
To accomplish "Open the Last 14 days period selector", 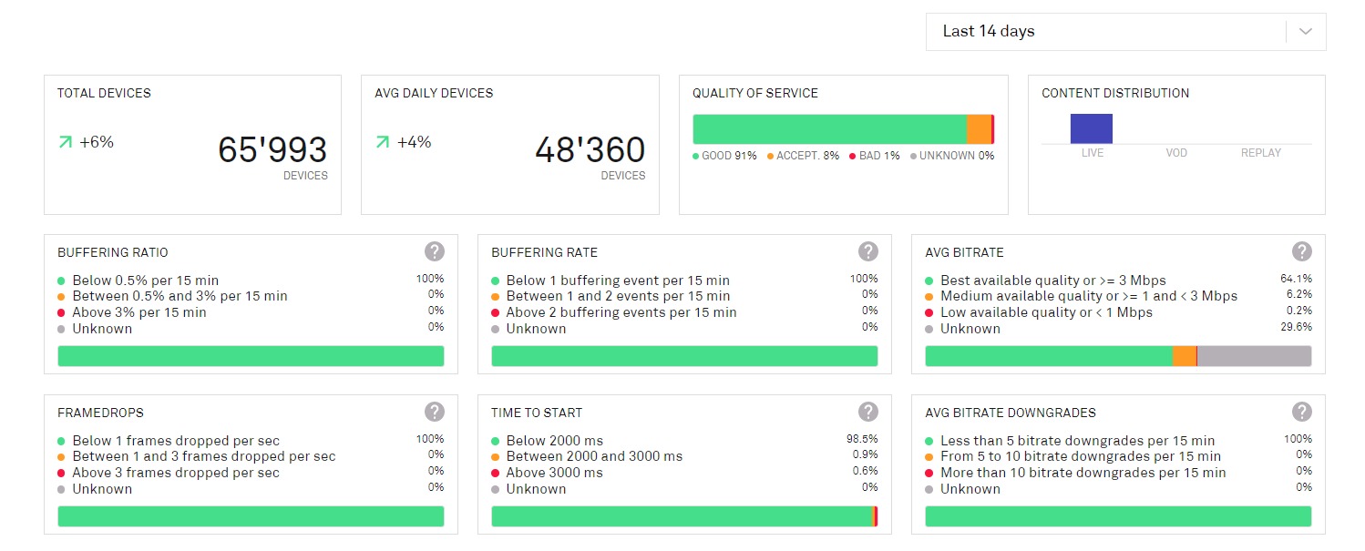I will 1107,32.
